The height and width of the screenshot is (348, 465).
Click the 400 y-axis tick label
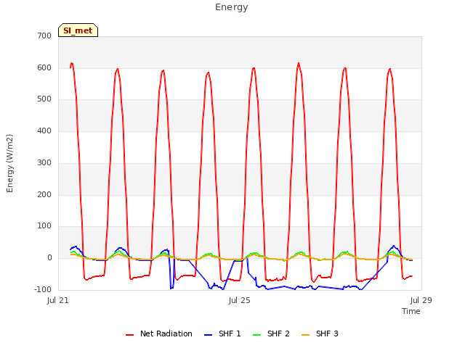[44, 130]
